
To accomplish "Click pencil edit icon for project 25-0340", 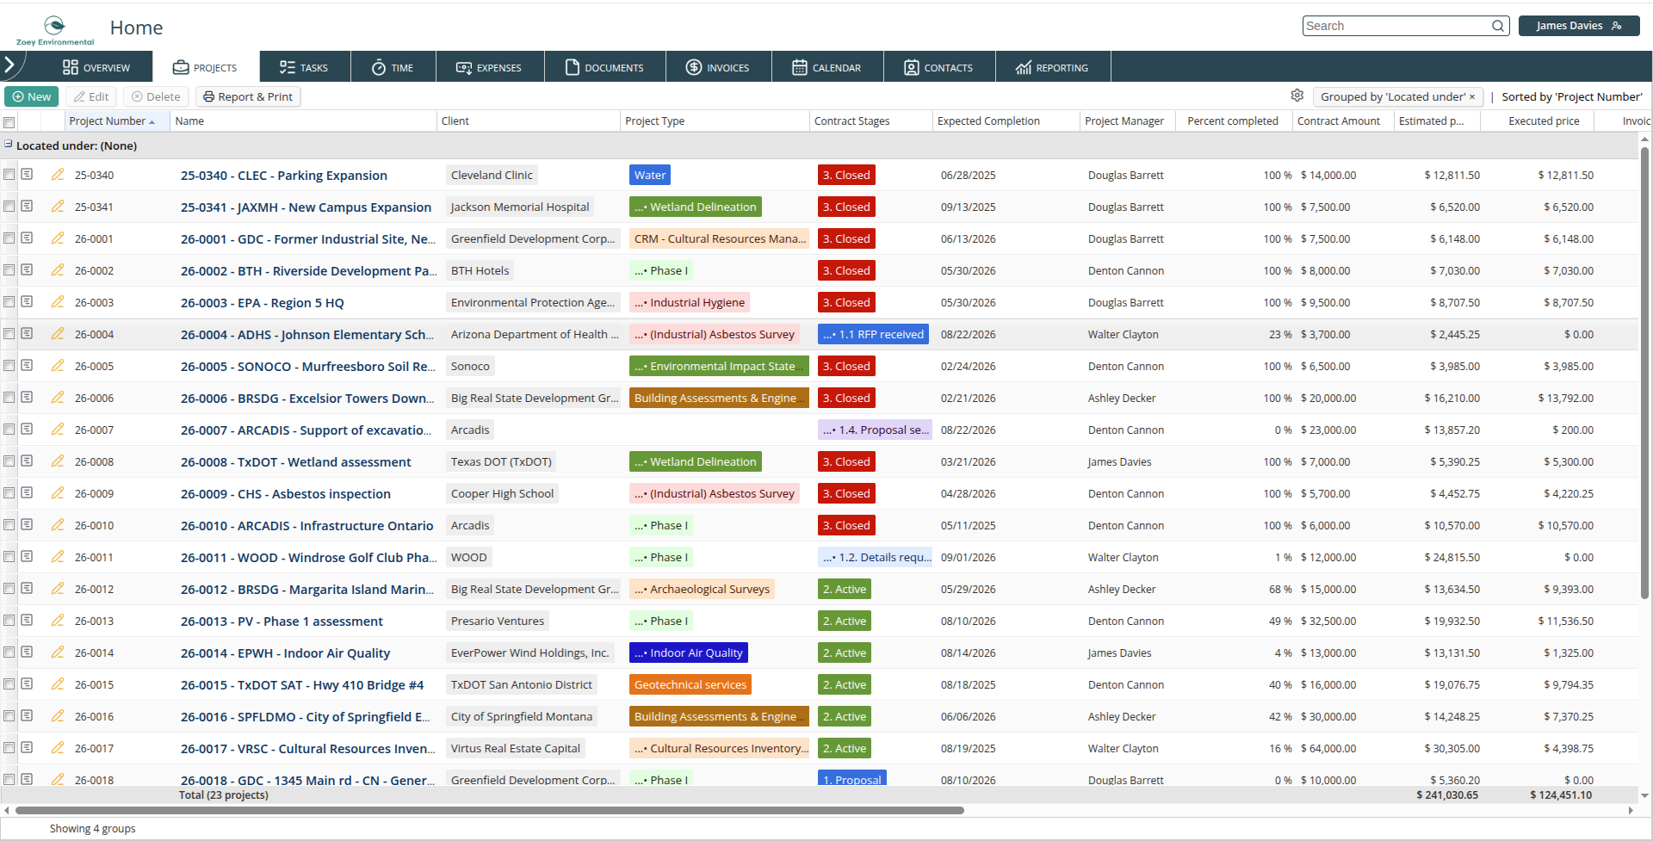I will pyautogui.click(x=58, y=175).
